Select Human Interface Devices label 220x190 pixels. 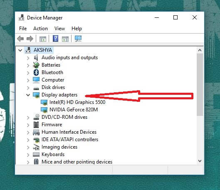pos(69,132)
